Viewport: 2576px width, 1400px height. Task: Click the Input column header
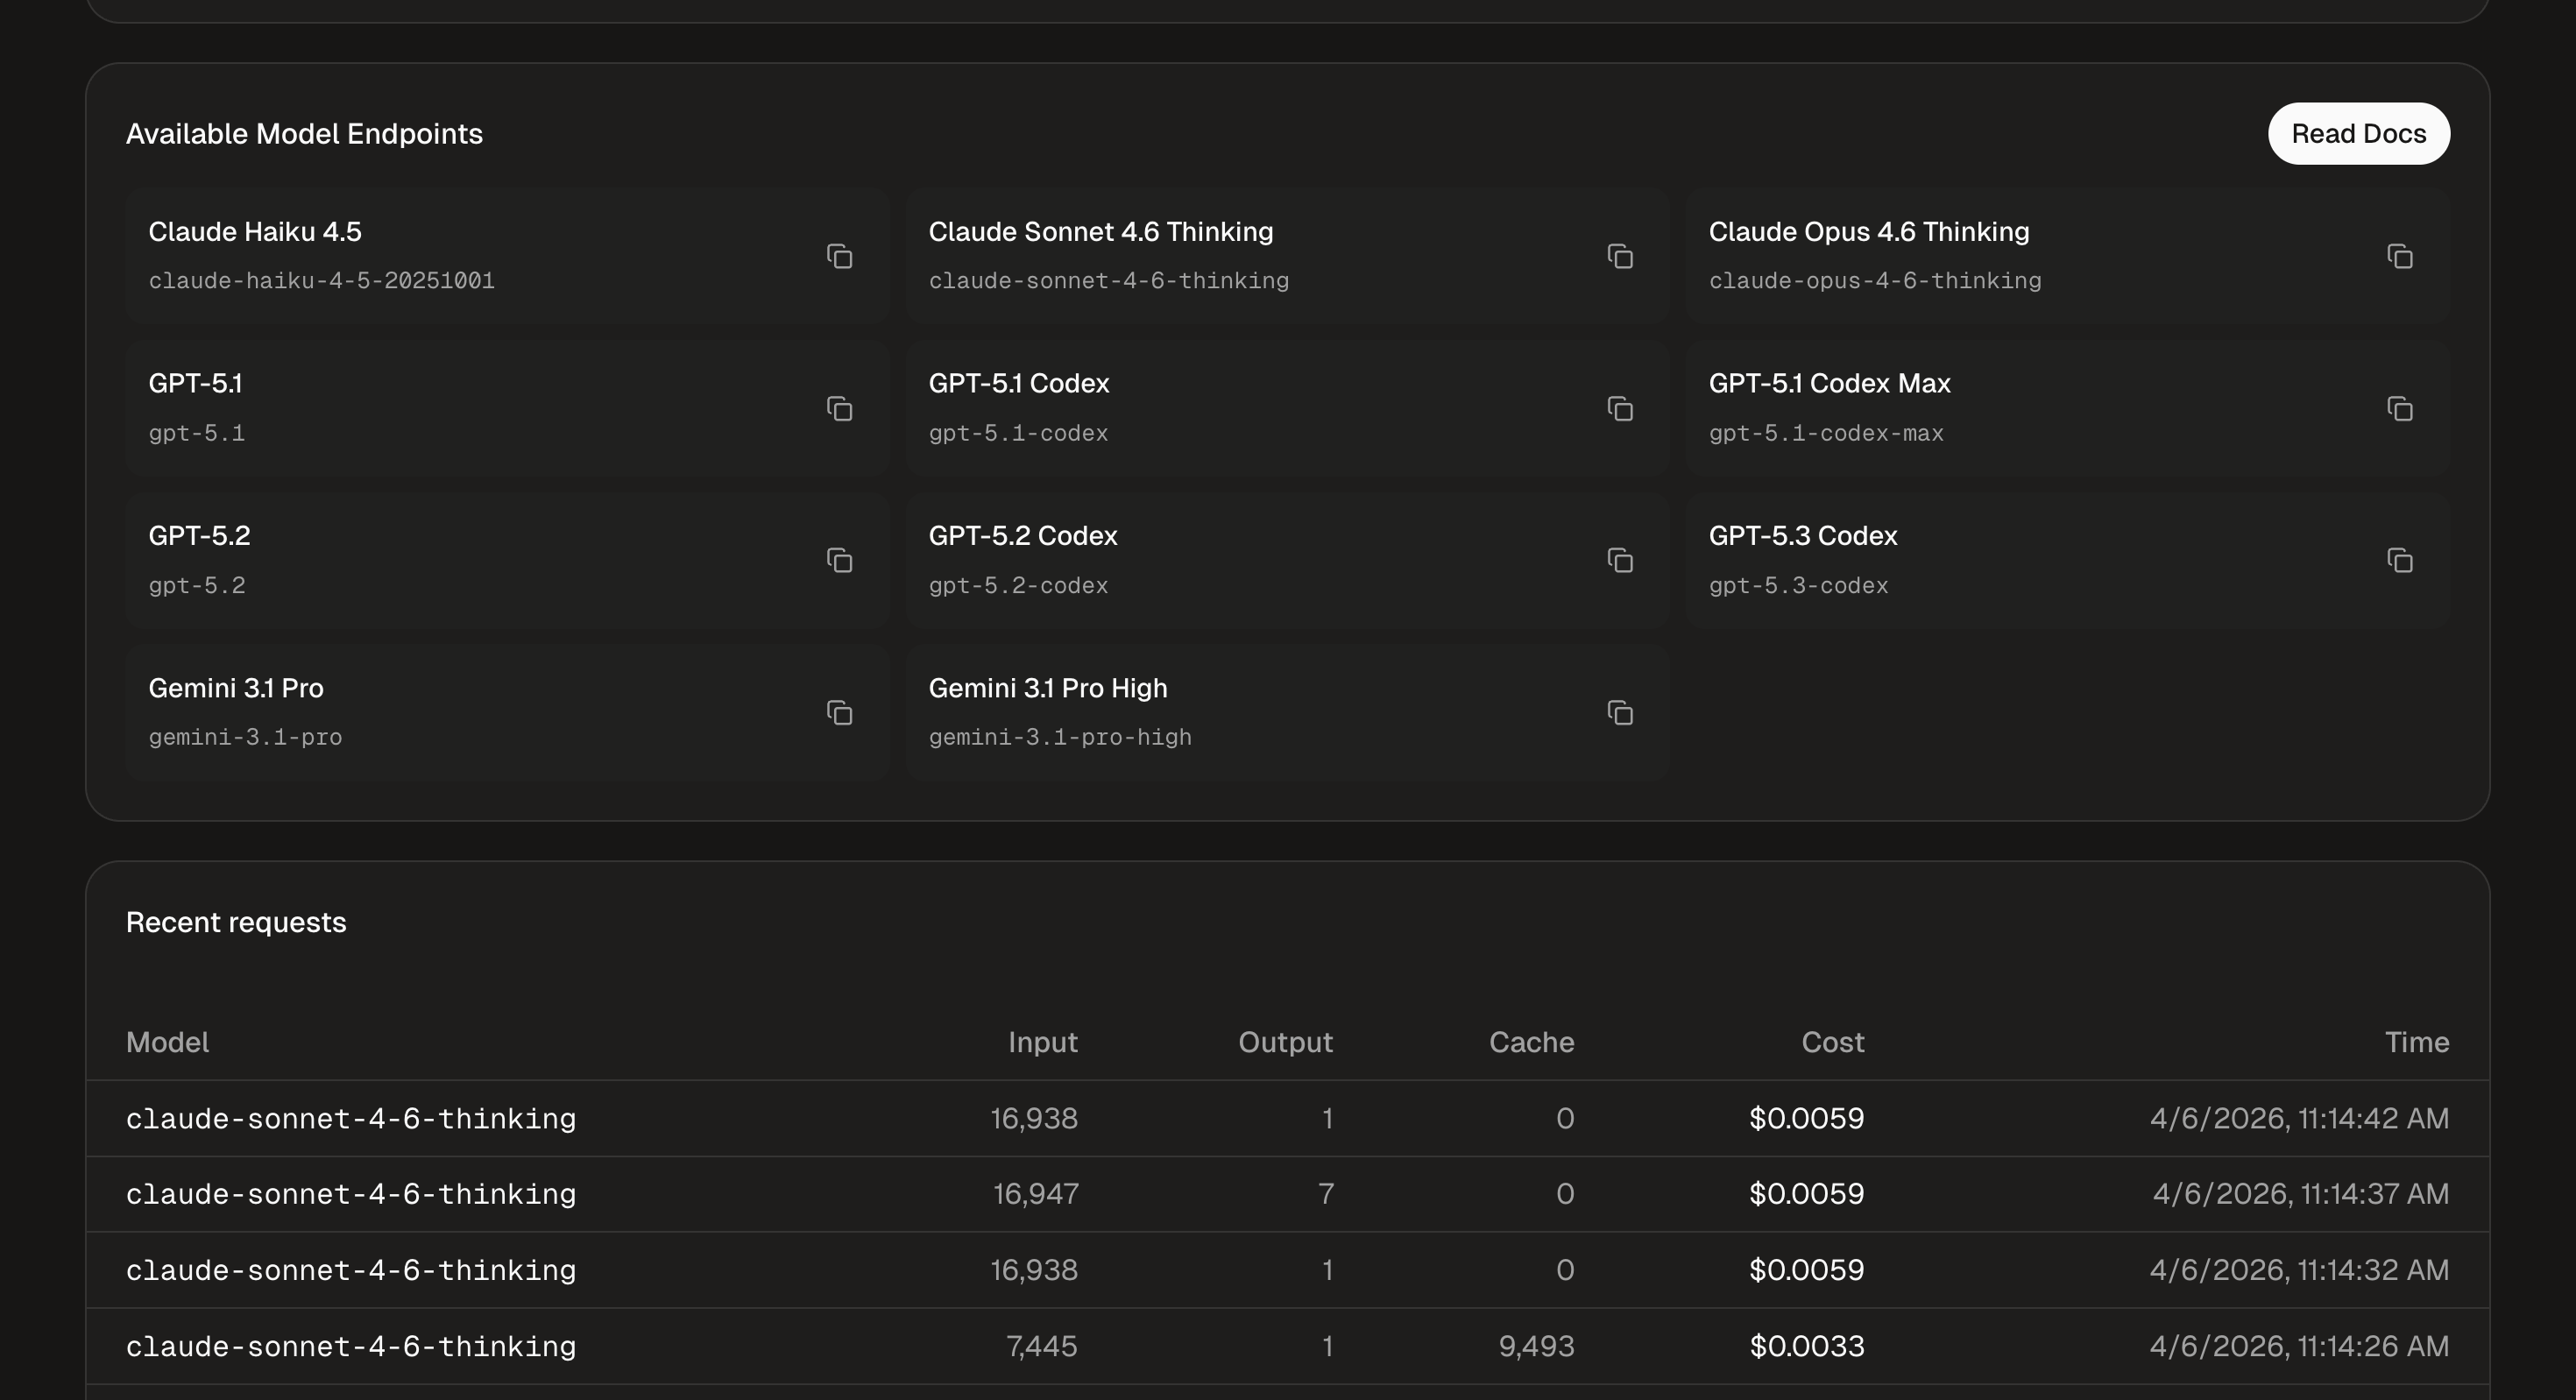coord(1042,1042)
